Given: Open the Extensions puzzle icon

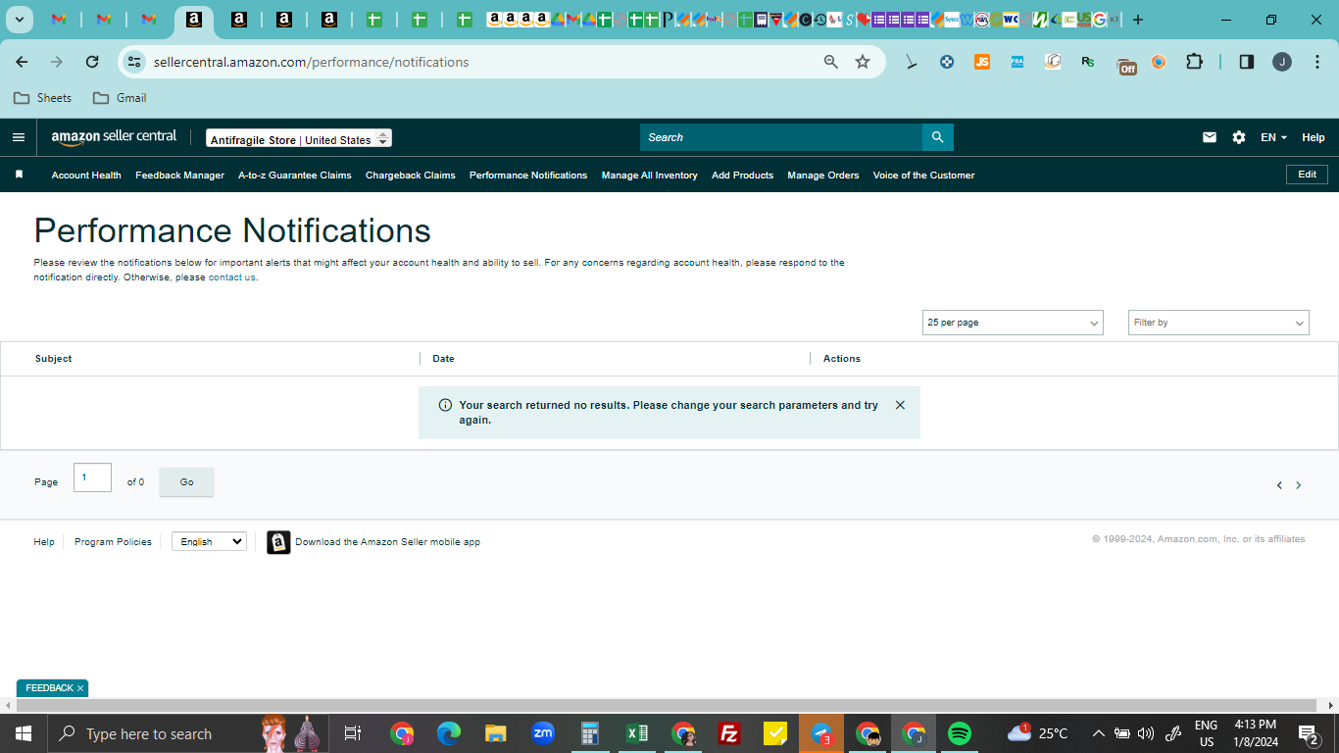Looking at the screenshot, I should click(x=1194, y=62).
